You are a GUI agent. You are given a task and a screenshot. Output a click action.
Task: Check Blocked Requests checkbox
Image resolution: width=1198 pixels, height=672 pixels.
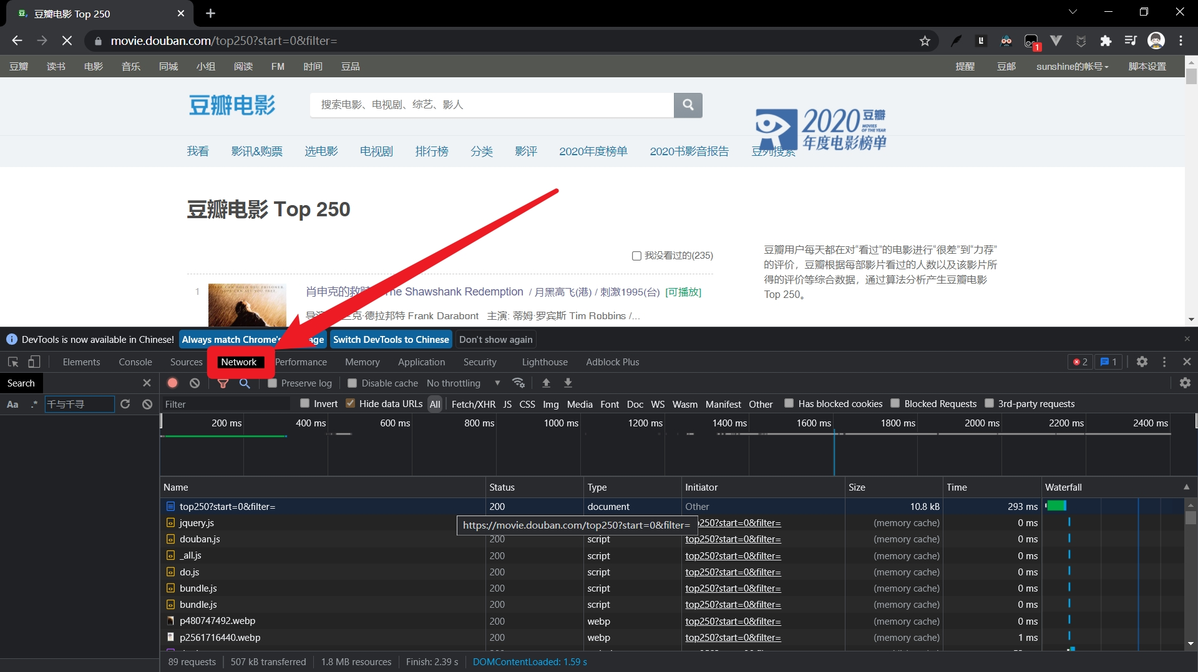[x=895, y=403]
